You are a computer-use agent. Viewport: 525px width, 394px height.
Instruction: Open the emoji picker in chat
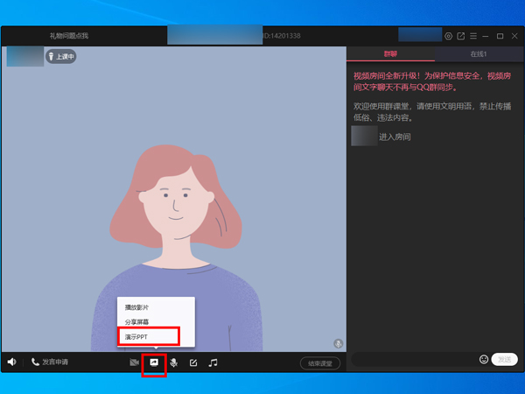(x=484, y=359)
